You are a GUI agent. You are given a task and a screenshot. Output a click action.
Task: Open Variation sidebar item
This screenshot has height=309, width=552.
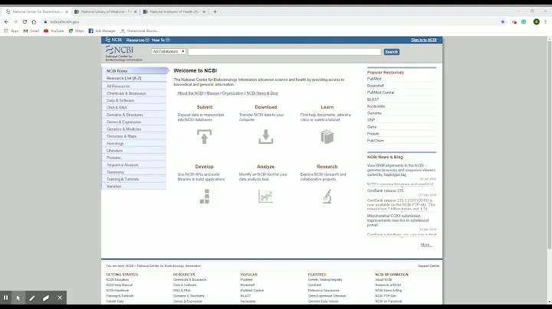[x=134, y=187]
